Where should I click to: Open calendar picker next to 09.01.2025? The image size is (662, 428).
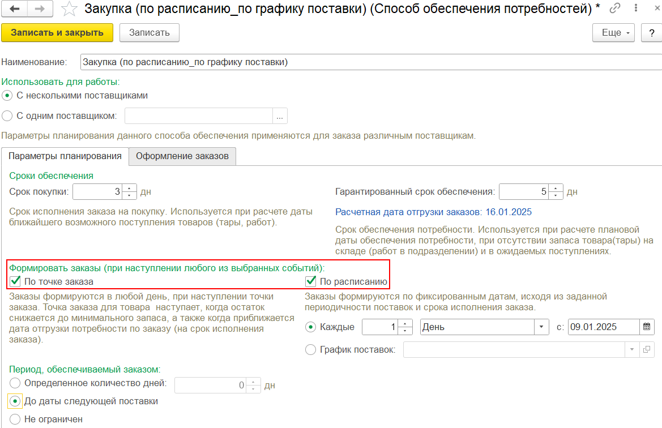646,327
